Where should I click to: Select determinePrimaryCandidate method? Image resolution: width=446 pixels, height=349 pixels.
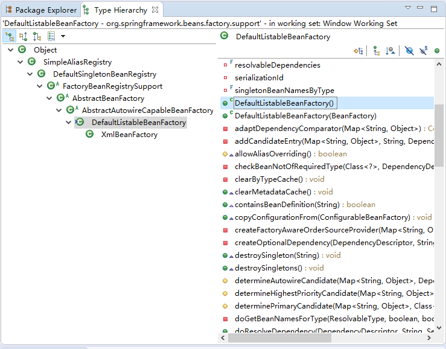334,306
